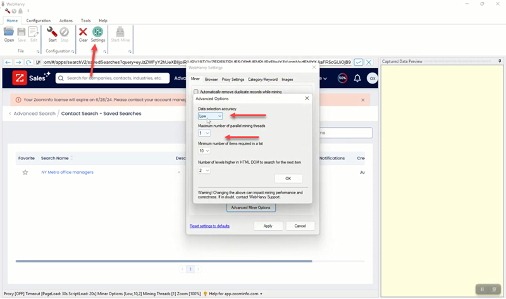Dismiss the license expiry warning banner
This screenshot has height=299, width=506.
click(x=362, y=100)
